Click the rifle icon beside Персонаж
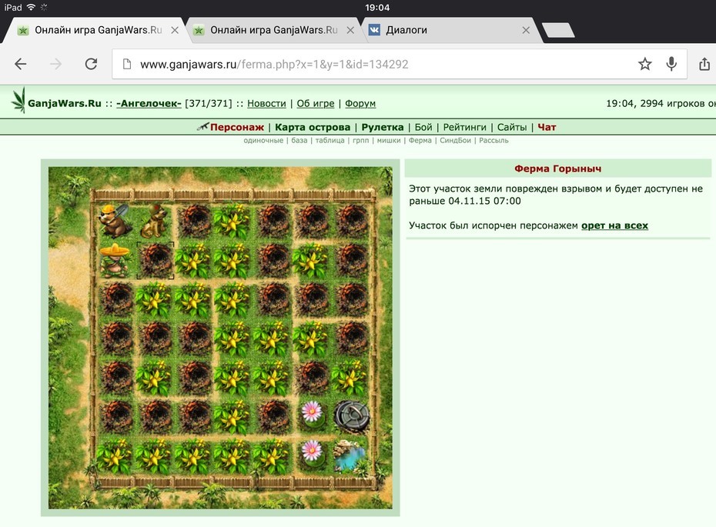716x527 pixels. pyautogui.click(x=202, y=126)
